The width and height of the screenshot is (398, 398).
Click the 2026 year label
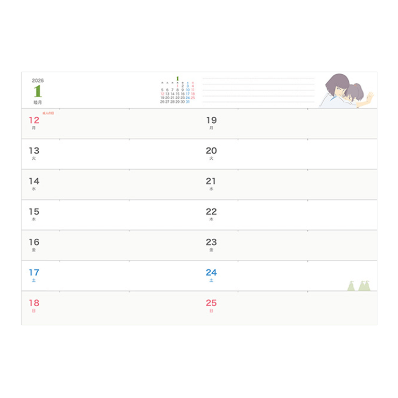(38, 80)
